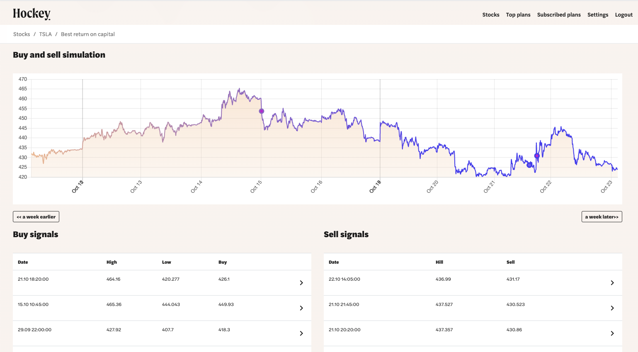638x352 pixels.
Task: Open the Top plans page
Action: (x=518, y=15)
